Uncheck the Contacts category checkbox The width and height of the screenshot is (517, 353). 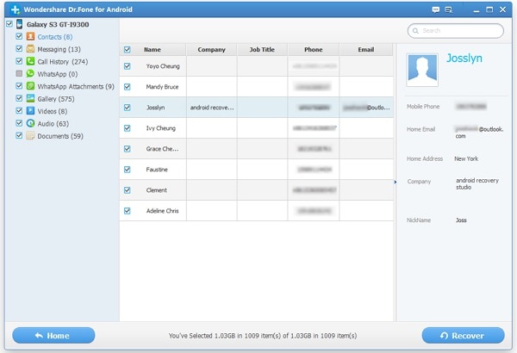[x=19, y=36]
